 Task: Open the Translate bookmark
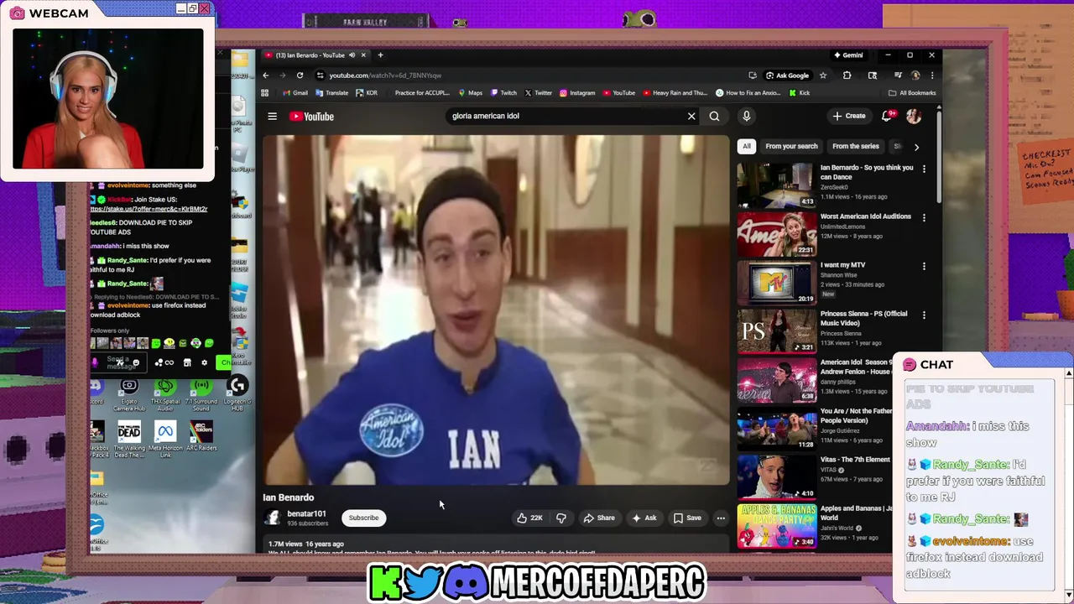click(332, 93)
